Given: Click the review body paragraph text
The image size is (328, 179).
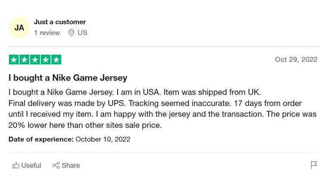Looking at the screenshot, I should pos(162,109).
